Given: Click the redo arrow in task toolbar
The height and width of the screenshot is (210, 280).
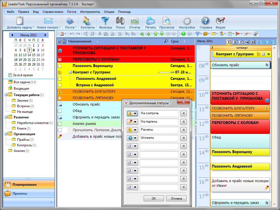Looking at the screenshot, I should [x=78, y=34].
